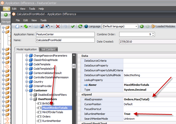
Task: Open Tools menu in CalculatedFromModel window
Action: (x=43, y=20)
